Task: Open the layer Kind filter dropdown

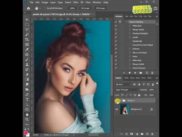Action: tap(123, 84)
